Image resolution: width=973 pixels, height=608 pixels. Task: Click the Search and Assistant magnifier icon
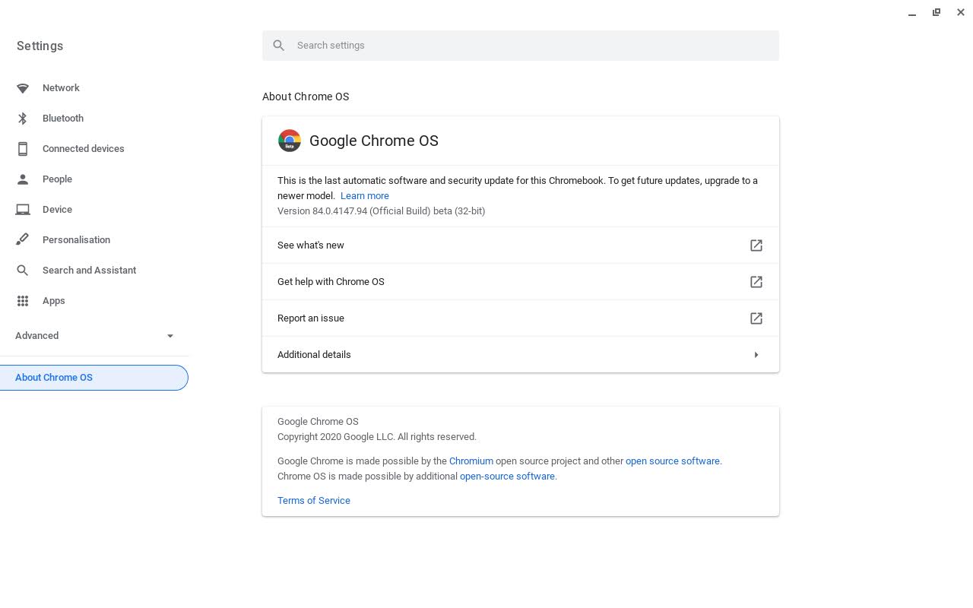click(23, 271)
